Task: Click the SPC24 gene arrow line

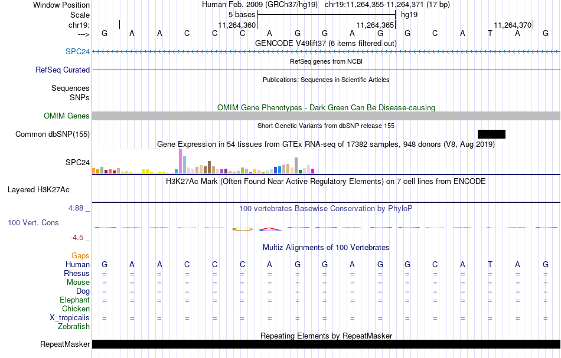Action: (x=327, y=52)
